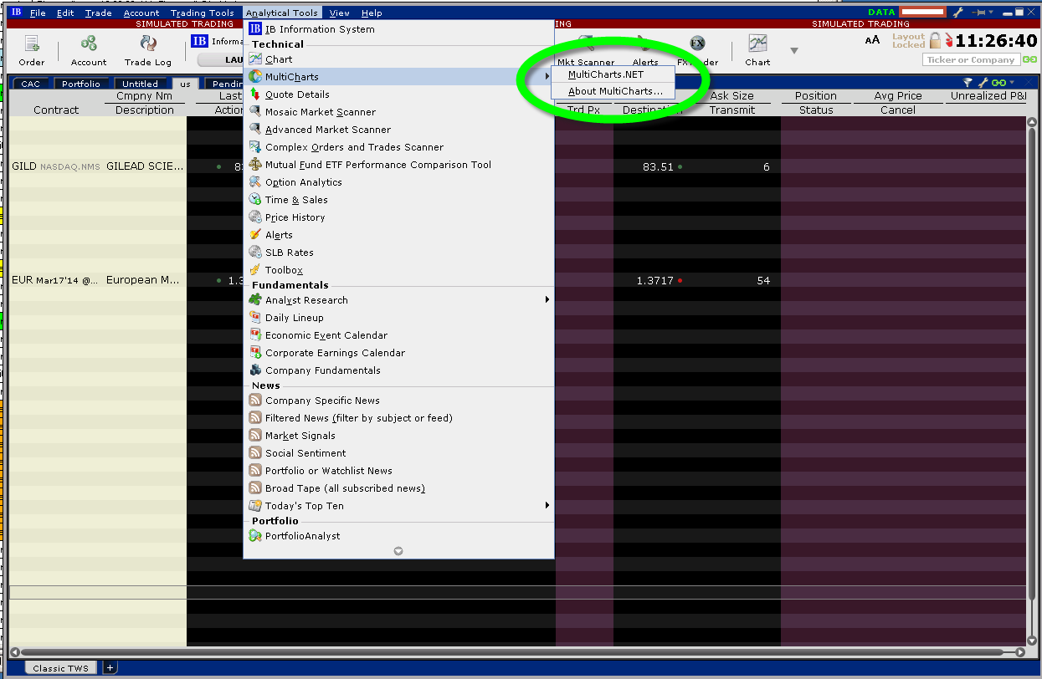Choose Market Signals menu entry
The width and height of the screenshot is (1042, 679).
click(398, 436)
